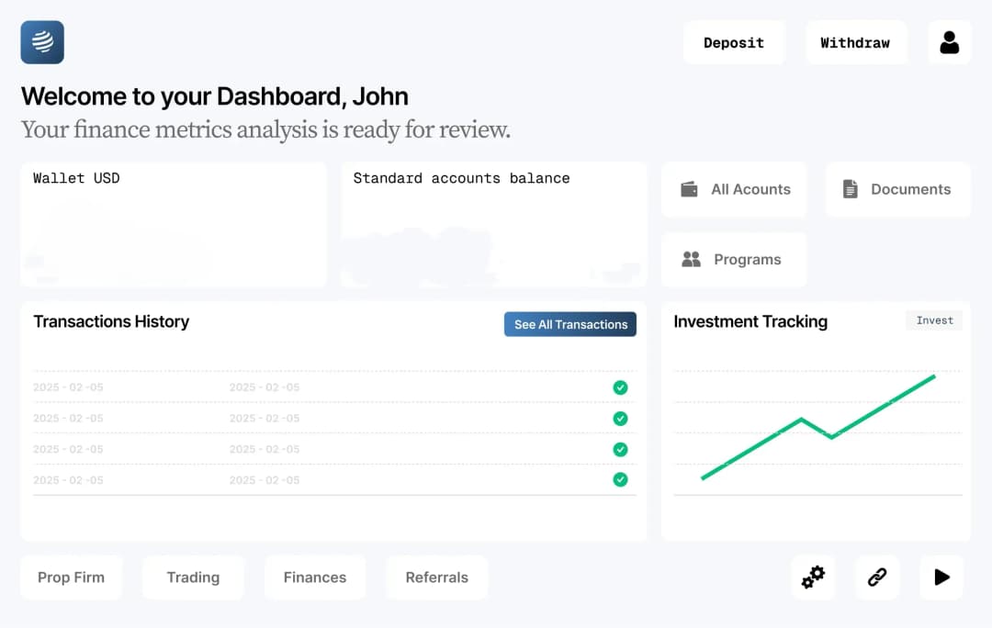The width and height of the screenshot is (992, 628).
Task: Click wallet icon in All Acounts
Action: [689, 189]
